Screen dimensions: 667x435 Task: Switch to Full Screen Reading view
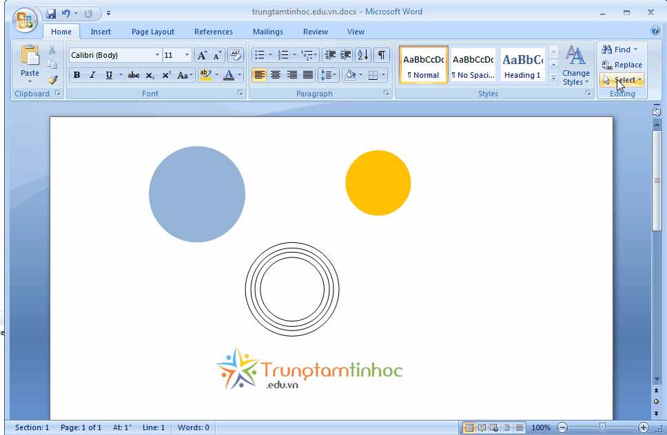pos(482,427)
